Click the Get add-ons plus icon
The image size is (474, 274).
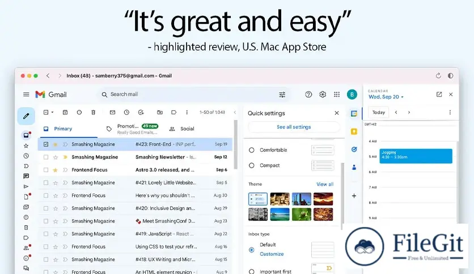[x=354, y=196]
